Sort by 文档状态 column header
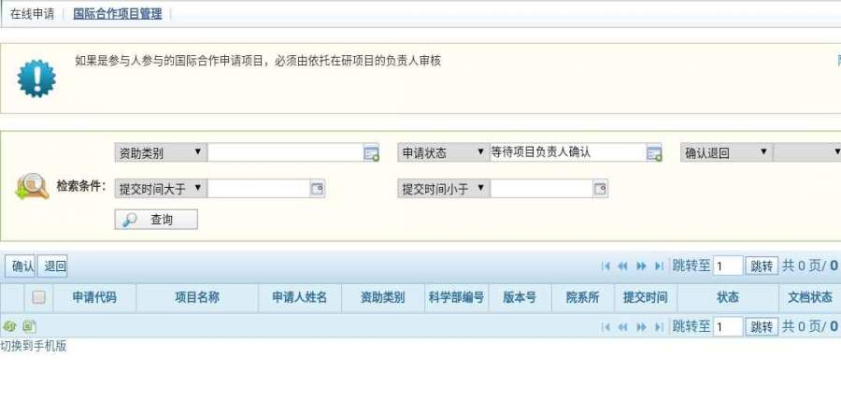Image resolution: width=841 pixels, height=416 pixels. point(810,297)
